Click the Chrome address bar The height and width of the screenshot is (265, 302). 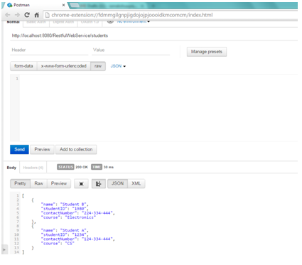(171, 15)
